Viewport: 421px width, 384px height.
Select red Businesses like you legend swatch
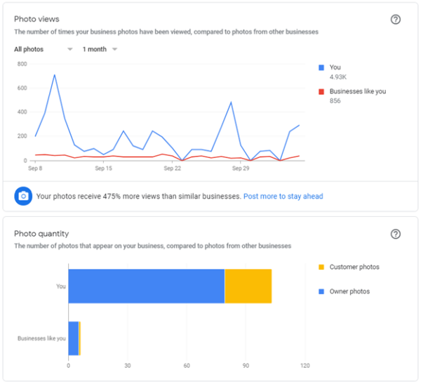pos(321,91)
